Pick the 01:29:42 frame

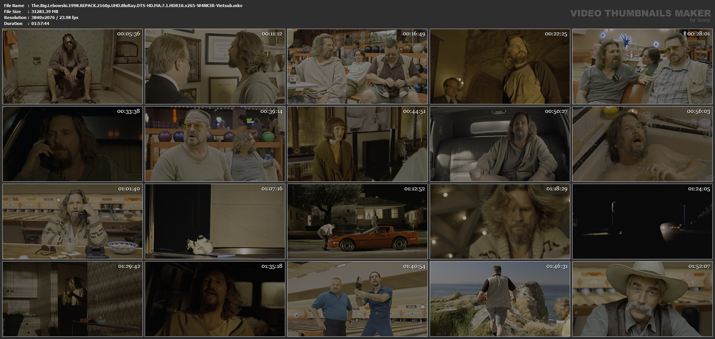(73, 299)
